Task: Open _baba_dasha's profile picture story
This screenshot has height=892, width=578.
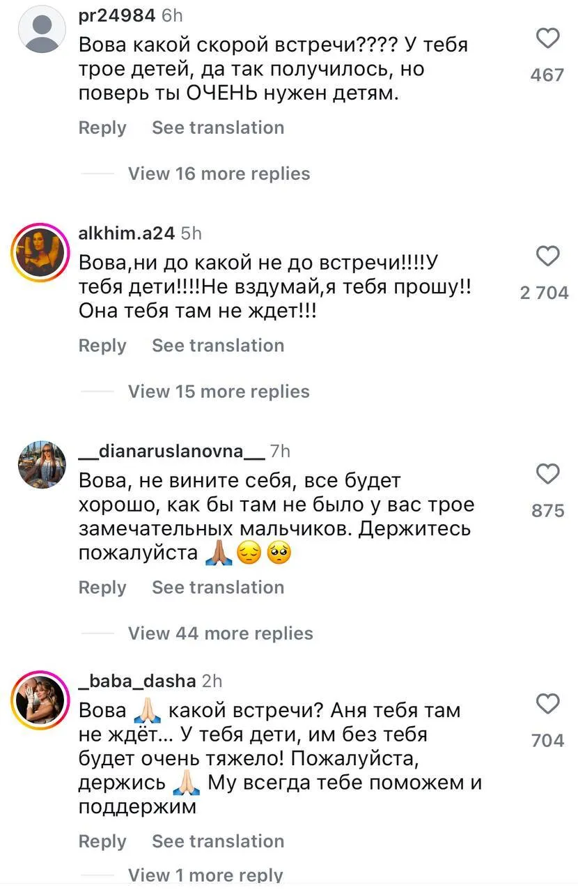Action: (42, 699)
